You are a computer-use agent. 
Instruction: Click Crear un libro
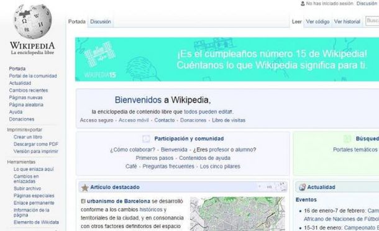click(x=28, y=137)
